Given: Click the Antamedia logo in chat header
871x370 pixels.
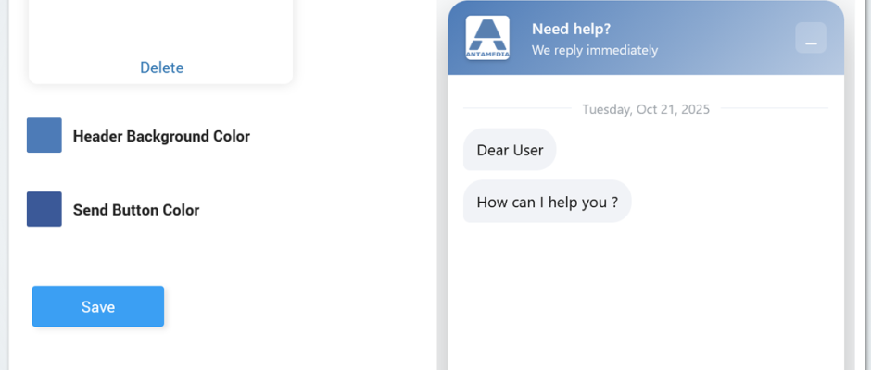Looking at the screenshot, I should click(x=487, y=37).
